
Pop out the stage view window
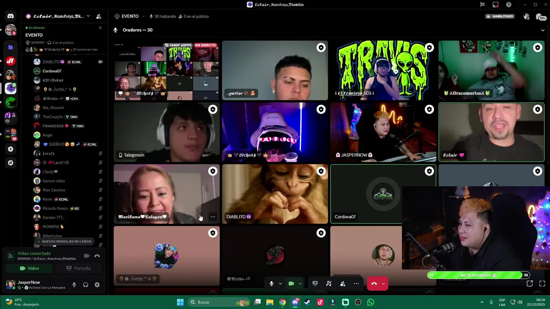click(530, 284)
